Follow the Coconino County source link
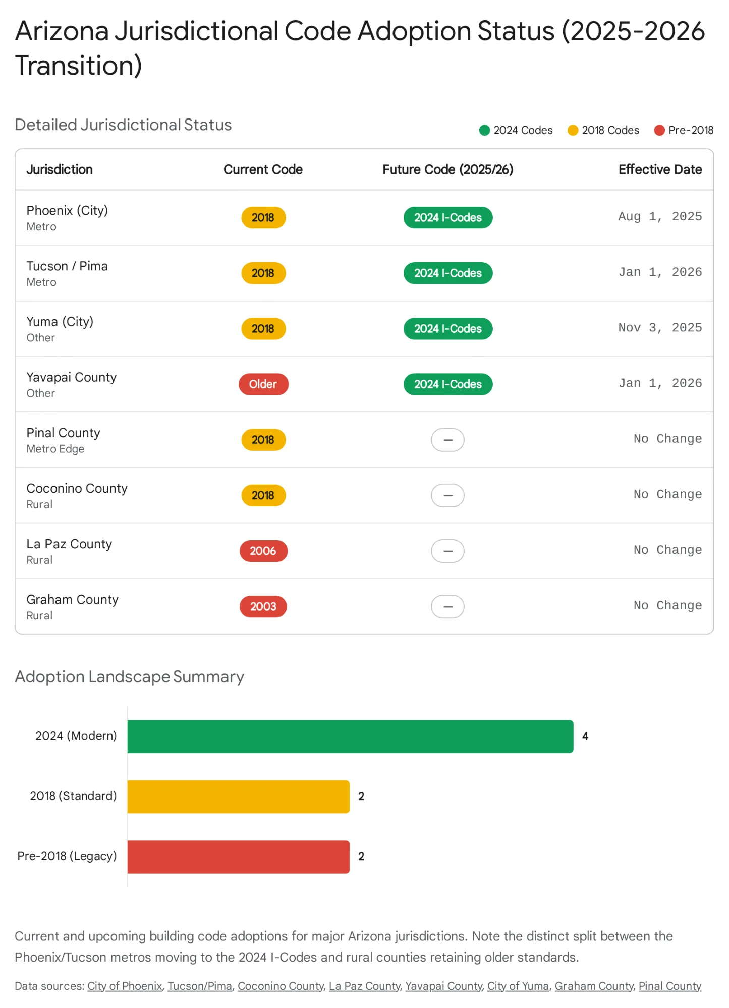This screenshot has width=729, height=1008. click(x=281, y=986)
